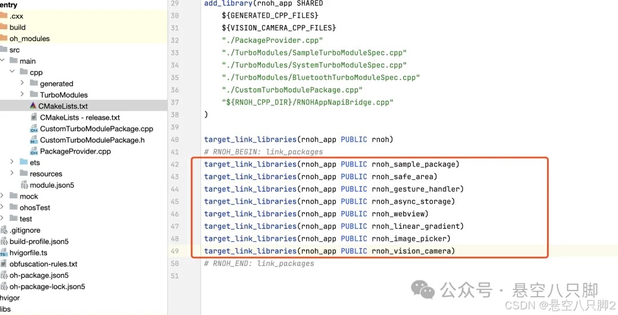Click the rnoh_async_storage link line
This screenshot has height=315, width=618.
(x=330, y=201)
